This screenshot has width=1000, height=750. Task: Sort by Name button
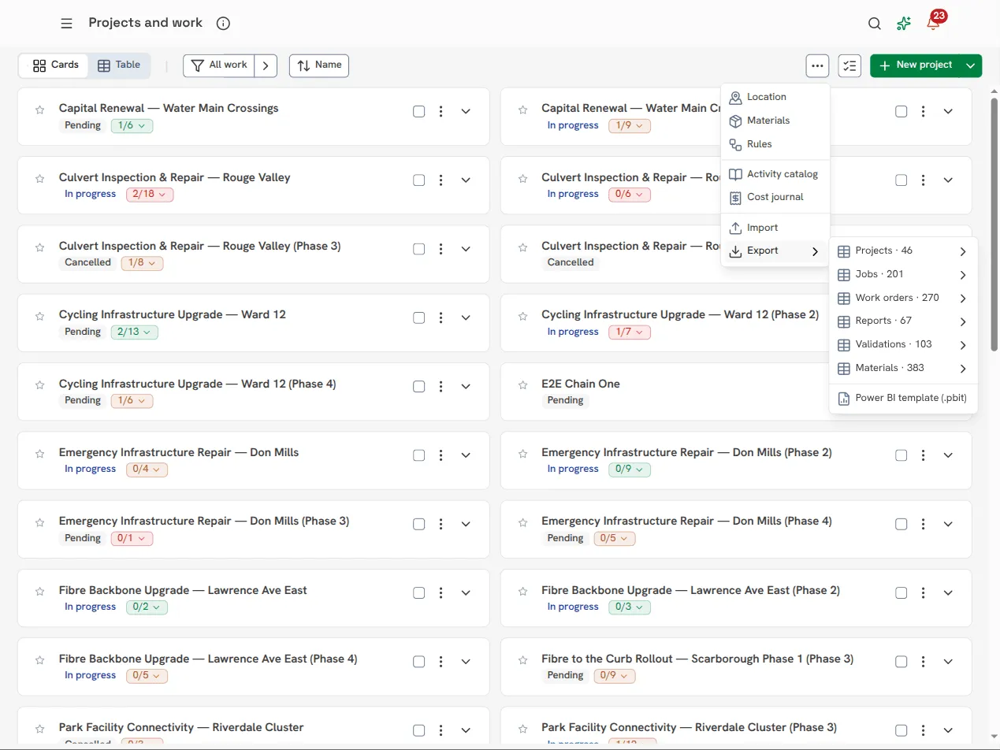click(319, 66)
